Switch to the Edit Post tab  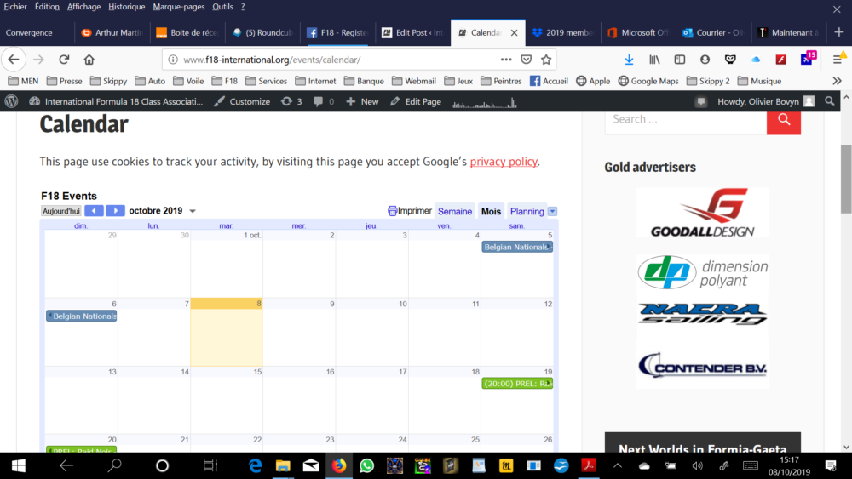pyautogui.click(x=412, y=32)
